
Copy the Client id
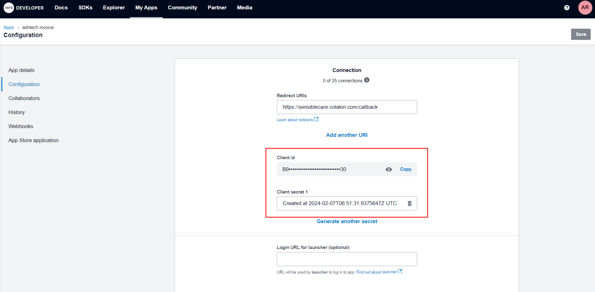coord(405,169)
